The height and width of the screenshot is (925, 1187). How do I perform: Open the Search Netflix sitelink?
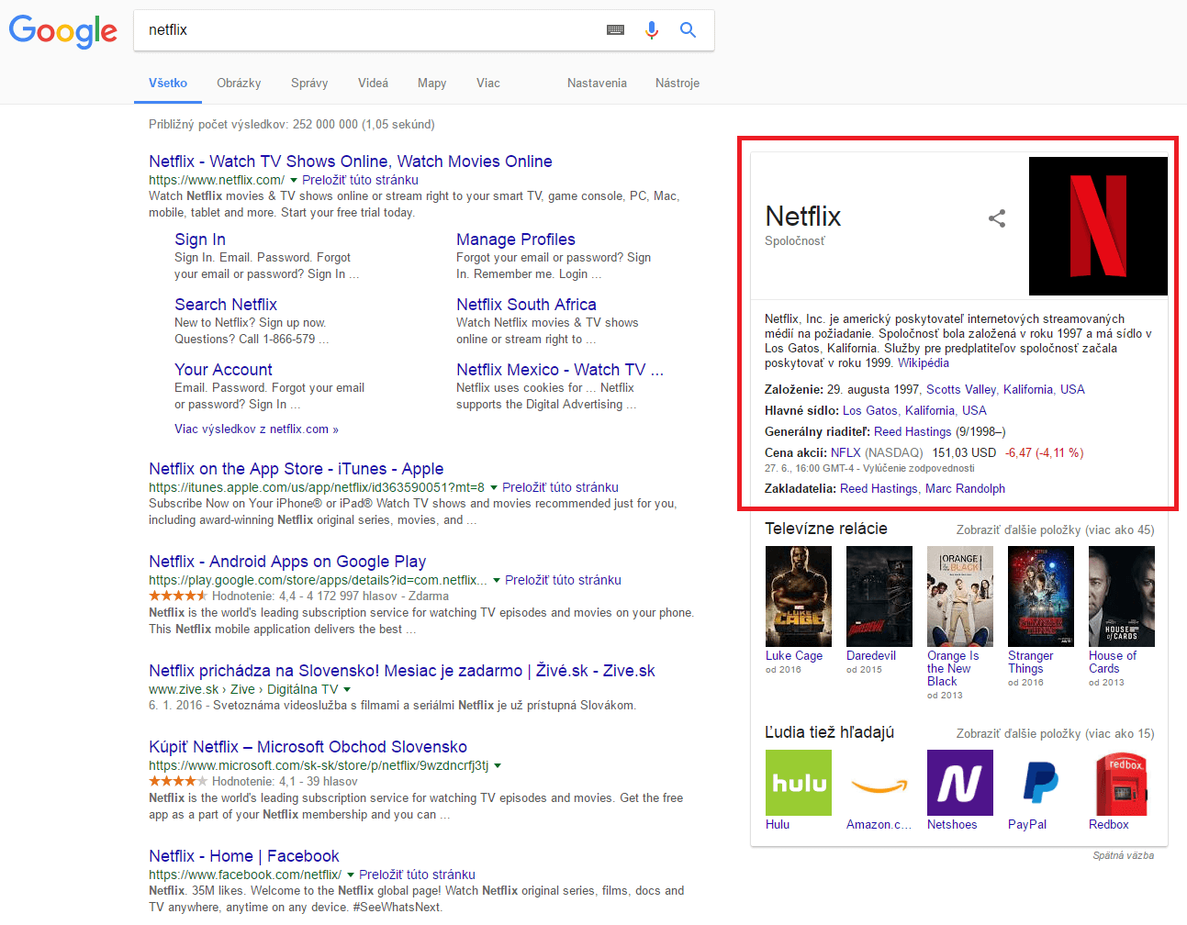click(226, 305)
